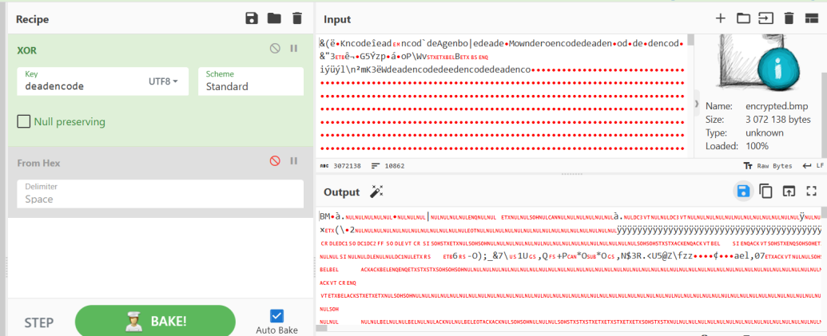Add a new input tab
Viewport: 827px width, 336px height.
coord(720,18)
